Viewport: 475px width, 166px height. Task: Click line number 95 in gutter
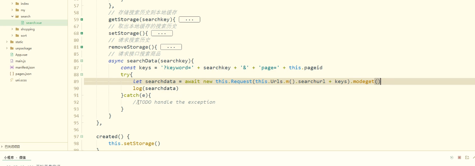(76, 122)
